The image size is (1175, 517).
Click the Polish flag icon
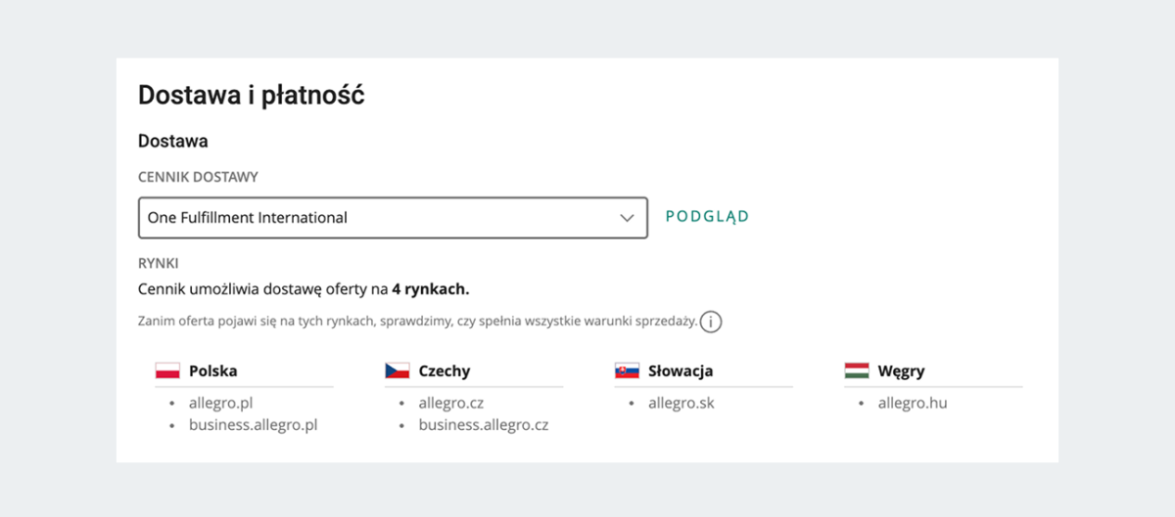pyautogui.click(x=167, y=371)
